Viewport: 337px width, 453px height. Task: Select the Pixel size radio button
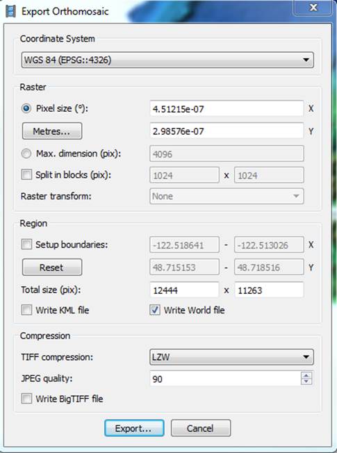26,108
